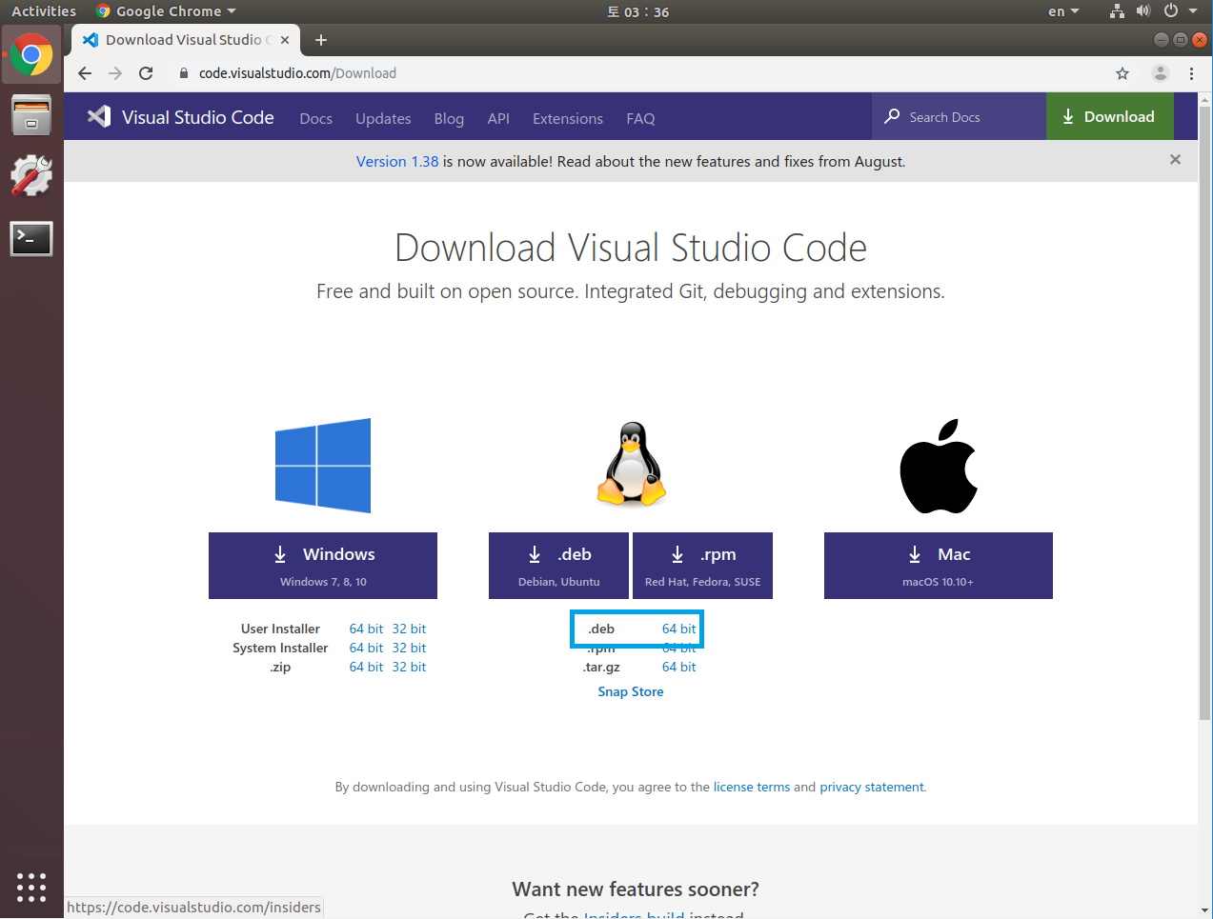Download the Mac macOS 10.10+ build
Image resolution: width=1213 pixels, height=919 pixels.
click(939, 566)
